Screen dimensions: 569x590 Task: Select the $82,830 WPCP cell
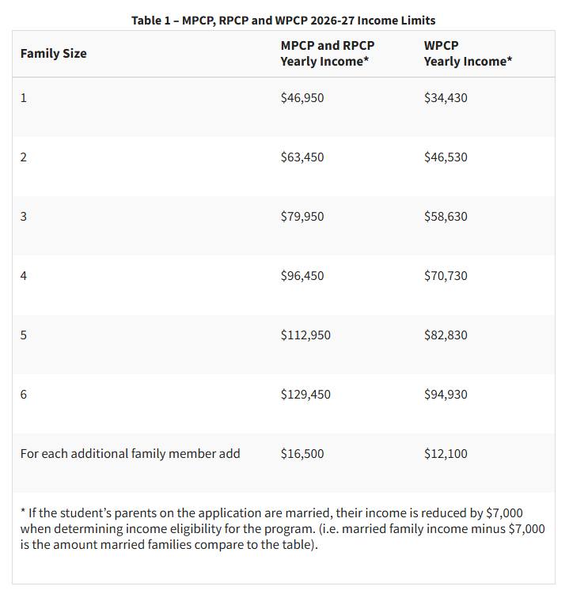446,335
